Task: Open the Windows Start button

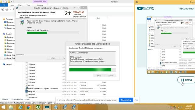Action: (x=3, y=107)
